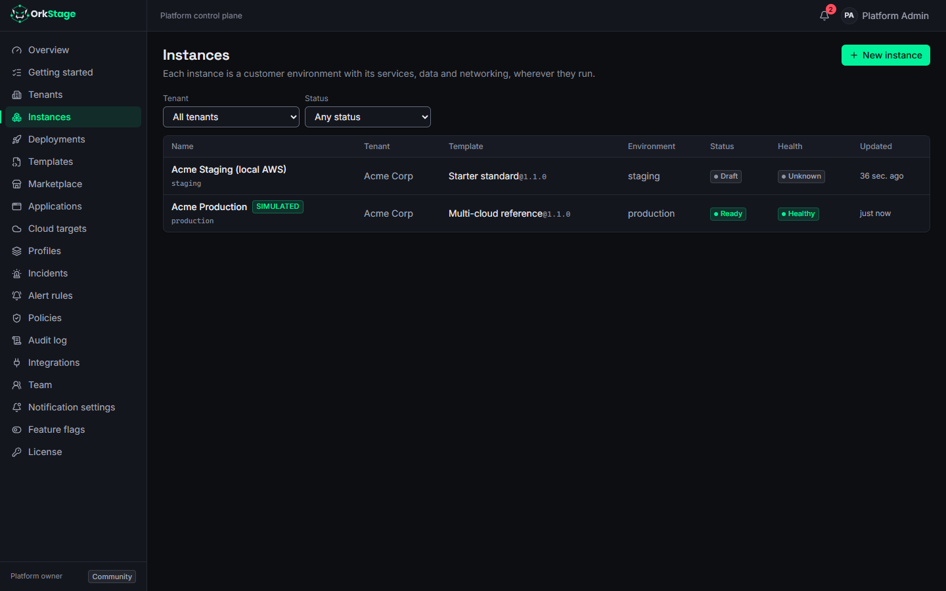Viewport: 946px width, 591px height.
Task: Click the Tenant column header
Action: pos(377,146)
